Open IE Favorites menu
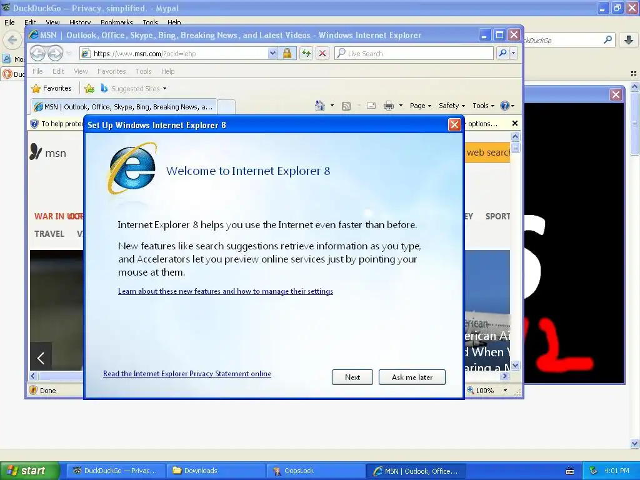The height and width of the screenshot is (480, 640). [111, 71]
